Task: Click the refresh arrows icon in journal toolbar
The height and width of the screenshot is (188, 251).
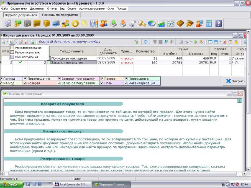Action: 145,42
